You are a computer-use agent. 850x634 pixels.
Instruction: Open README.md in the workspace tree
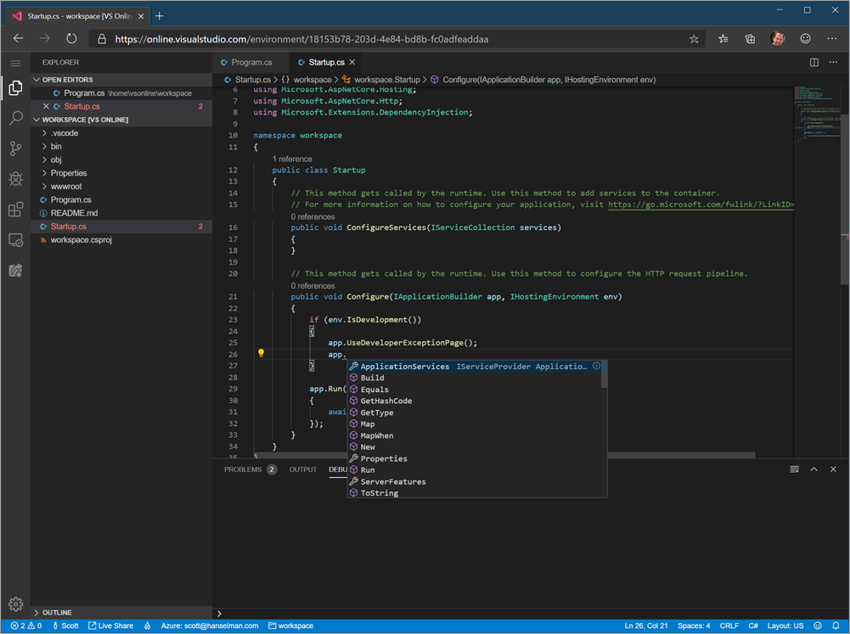click(121, 213)
